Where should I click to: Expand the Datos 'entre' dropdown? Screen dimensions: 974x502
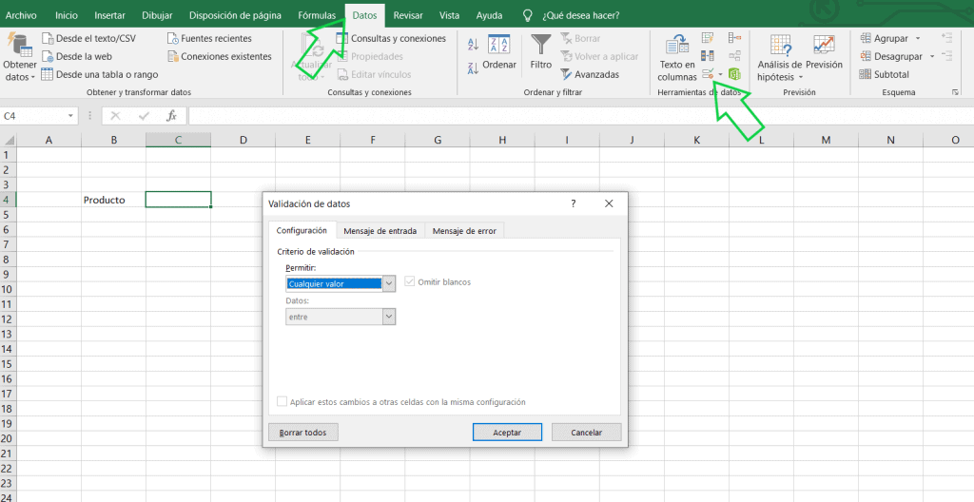click(x=389, y=317)
